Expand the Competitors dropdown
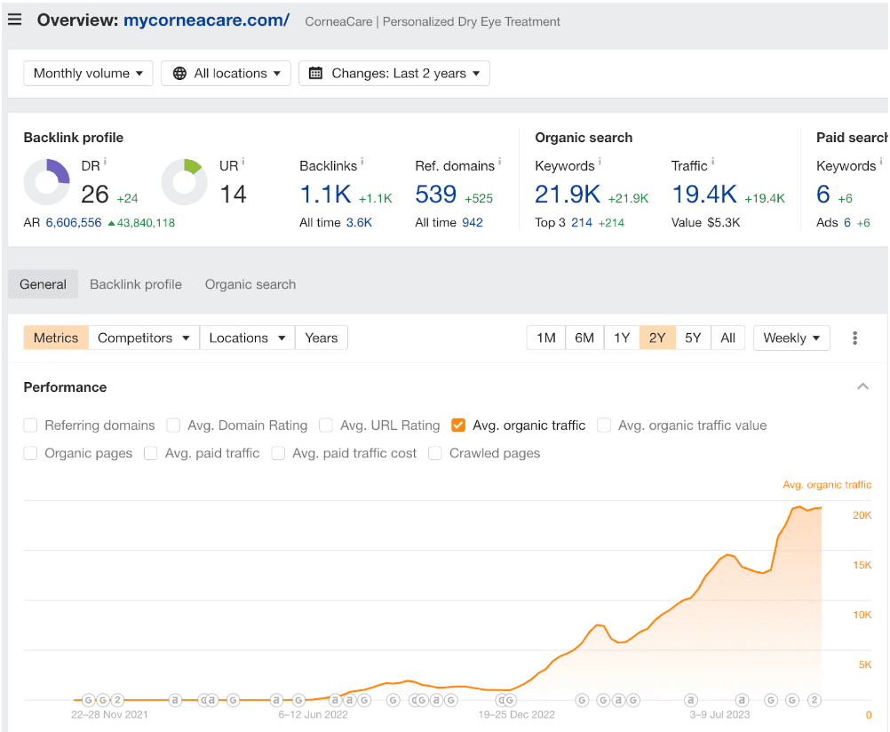Viewport: 890px width, 732px height. [x=144, y=338]
